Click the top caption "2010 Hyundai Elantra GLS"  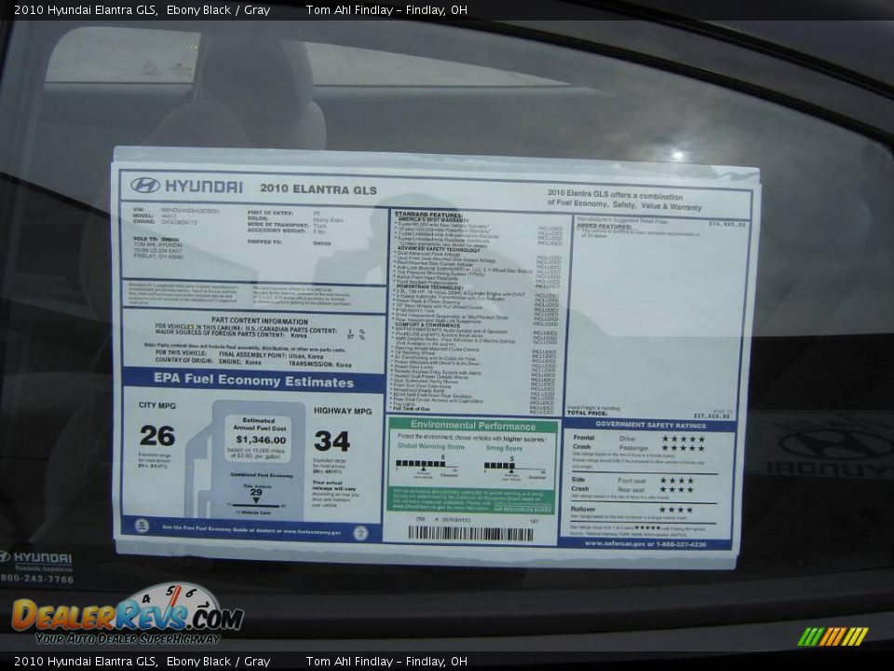pyautogui.click(x=86, y=9)
